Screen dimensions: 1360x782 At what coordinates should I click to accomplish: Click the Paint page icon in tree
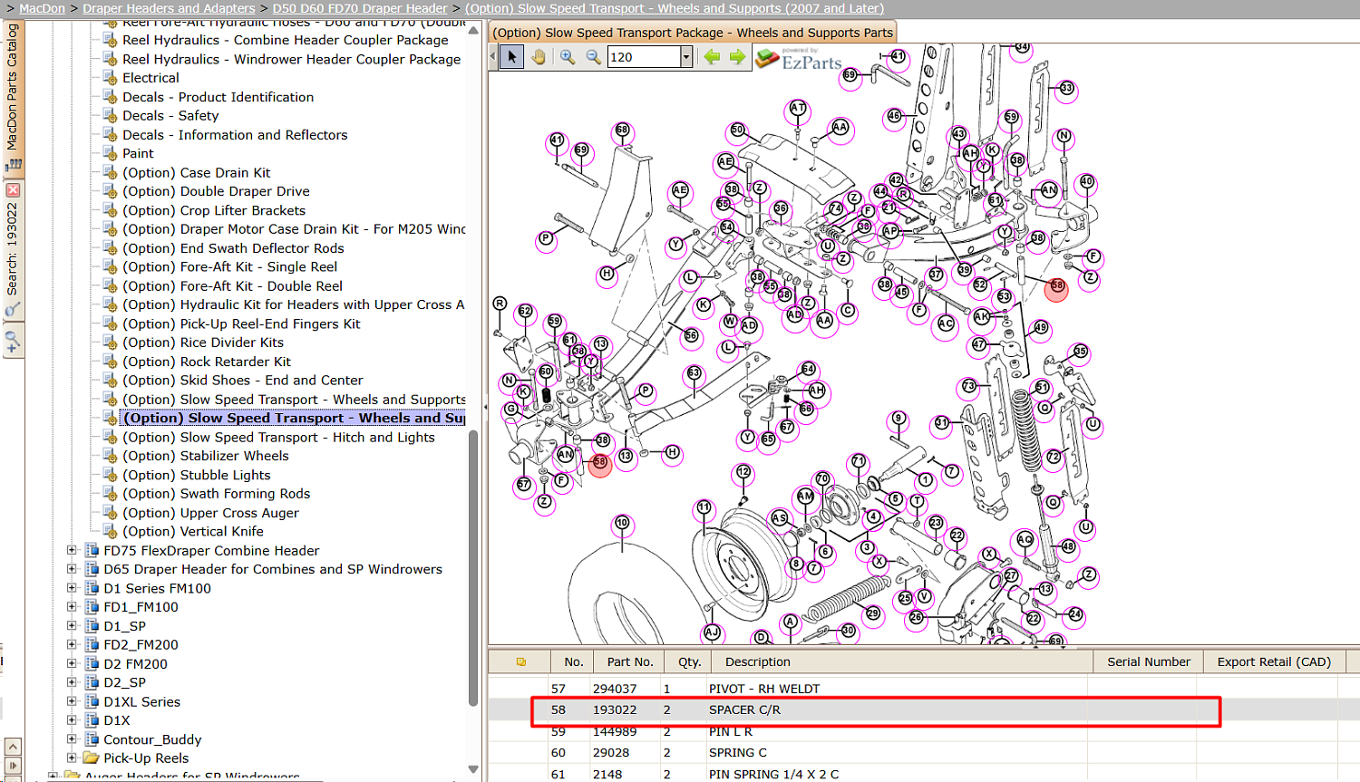click(x=110, y=153)
